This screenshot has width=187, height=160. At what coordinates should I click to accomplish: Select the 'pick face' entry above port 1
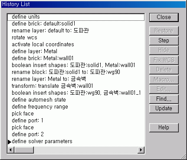click(76, 114)
